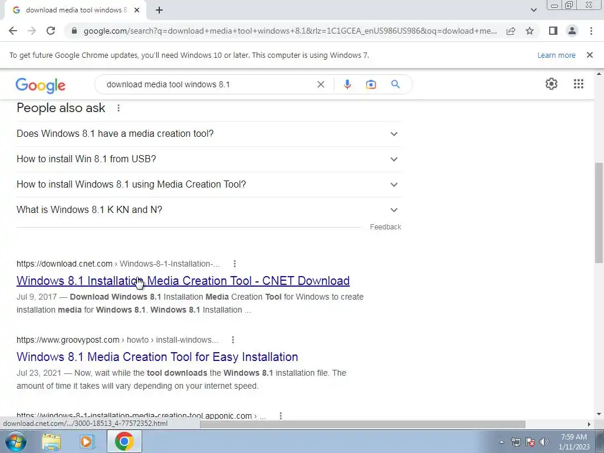Open Windows Explorer from the taskbar
Viewport: 604px width, 453px height.
pos(51,441)
